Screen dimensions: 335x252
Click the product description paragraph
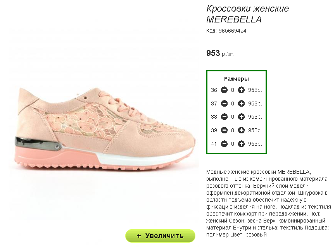[x=269, y=203]
